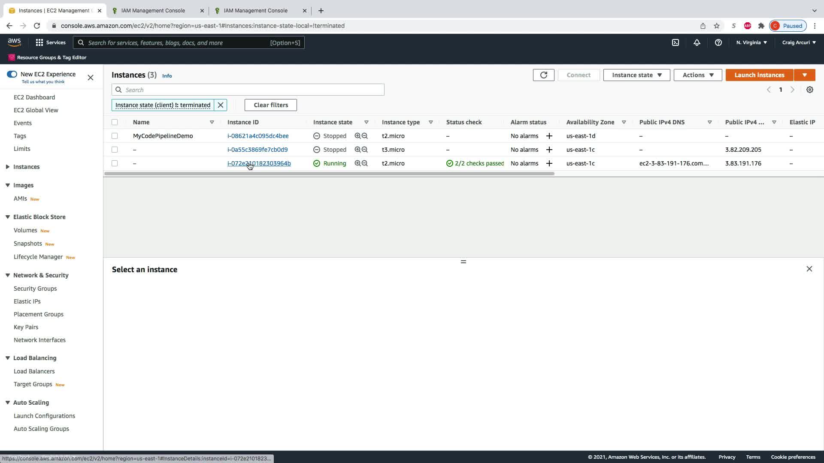
Task: Open table preferences gear icon
Action: [x=809, y=90]
